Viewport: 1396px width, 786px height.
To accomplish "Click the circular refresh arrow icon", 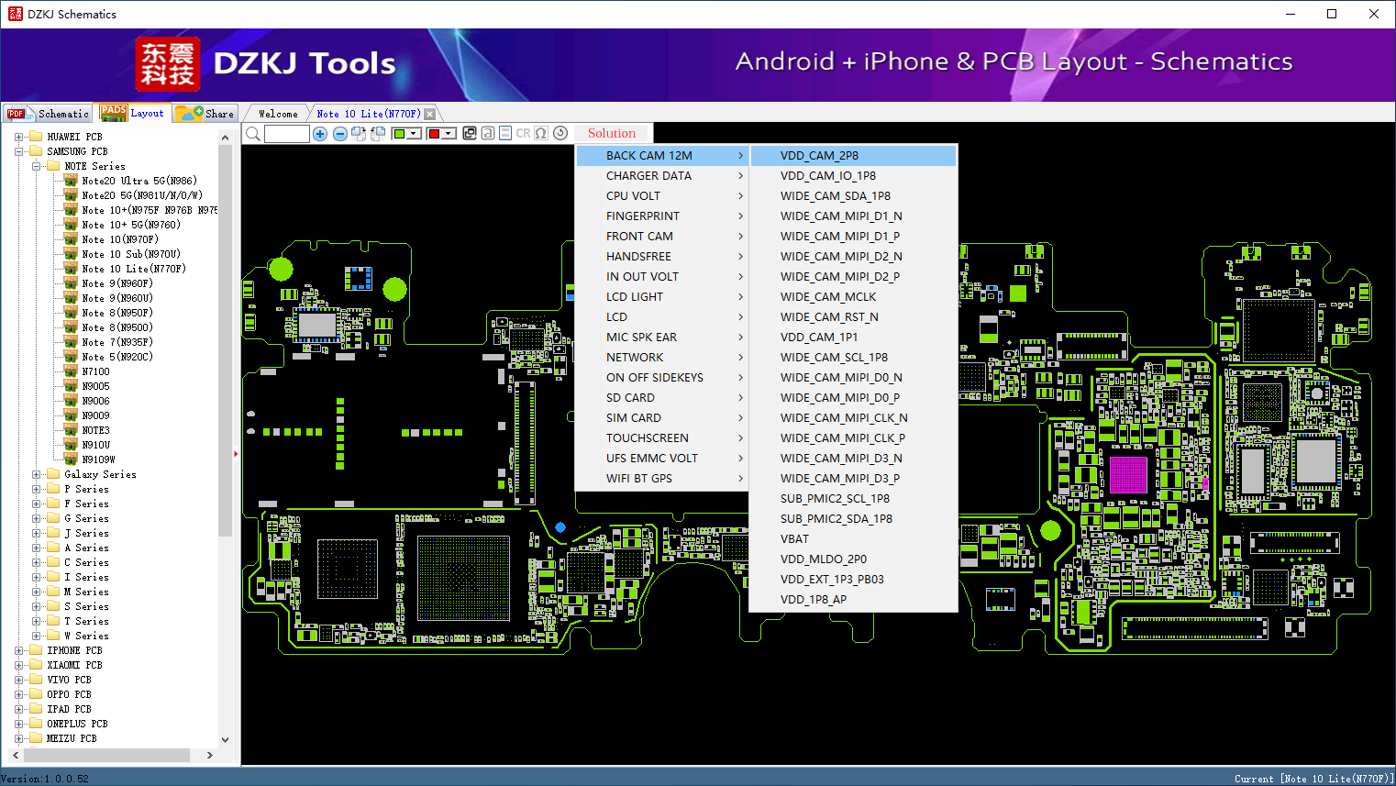I will coord(560,134).
